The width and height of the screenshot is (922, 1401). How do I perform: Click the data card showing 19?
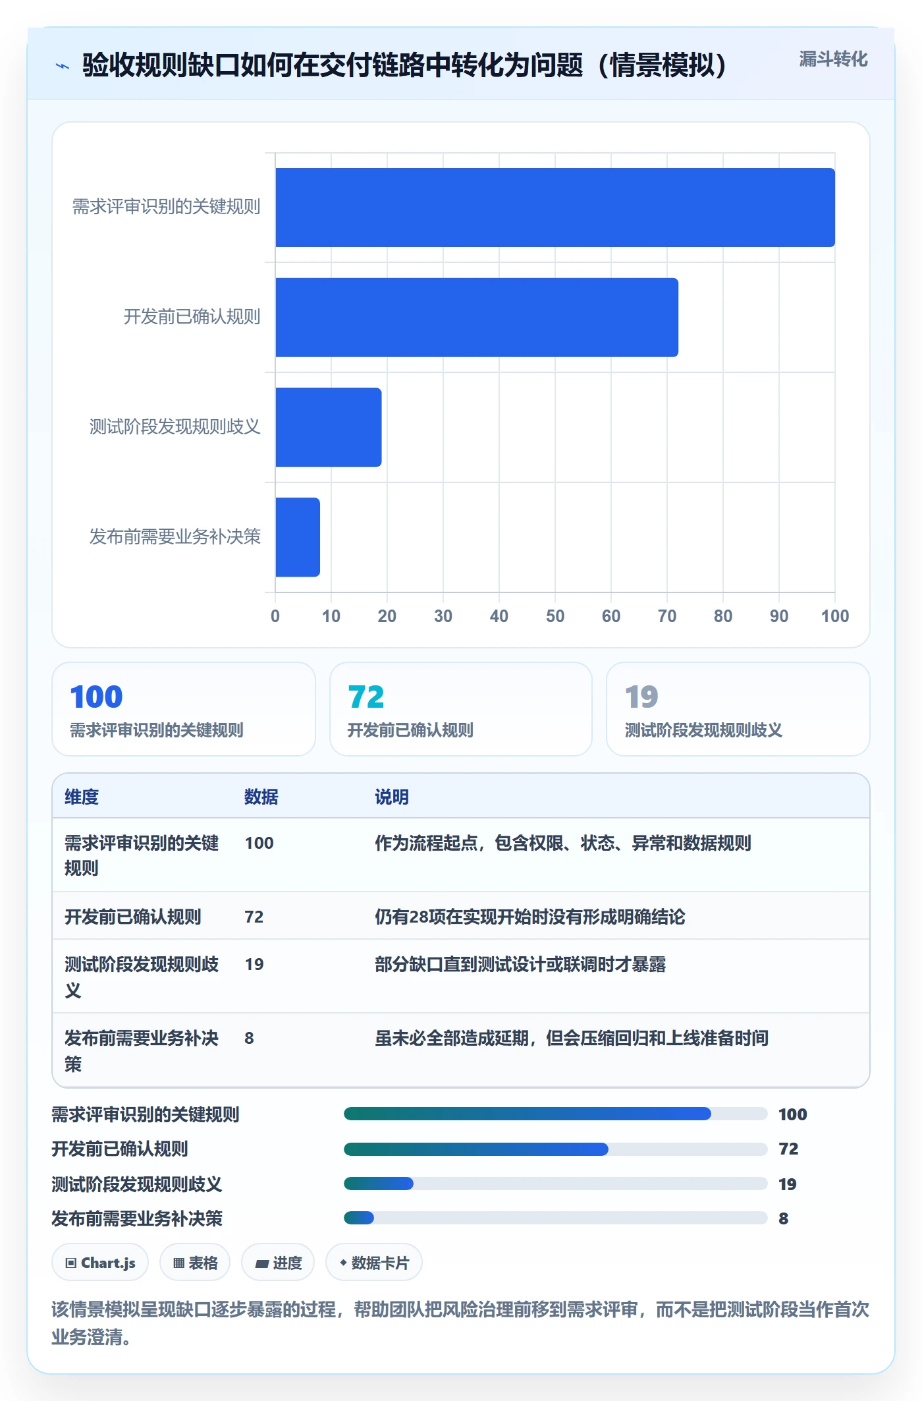pos(738,709)
